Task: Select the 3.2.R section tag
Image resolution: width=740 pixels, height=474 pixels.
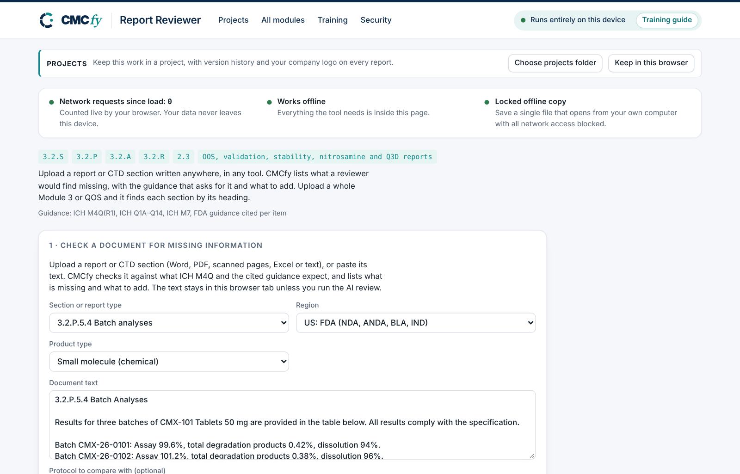Action: (x=154, y=157)
